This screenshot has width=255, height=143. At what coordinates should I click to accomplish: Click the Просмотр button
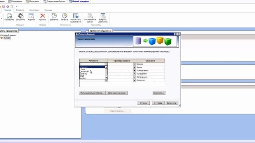point(159,93)
